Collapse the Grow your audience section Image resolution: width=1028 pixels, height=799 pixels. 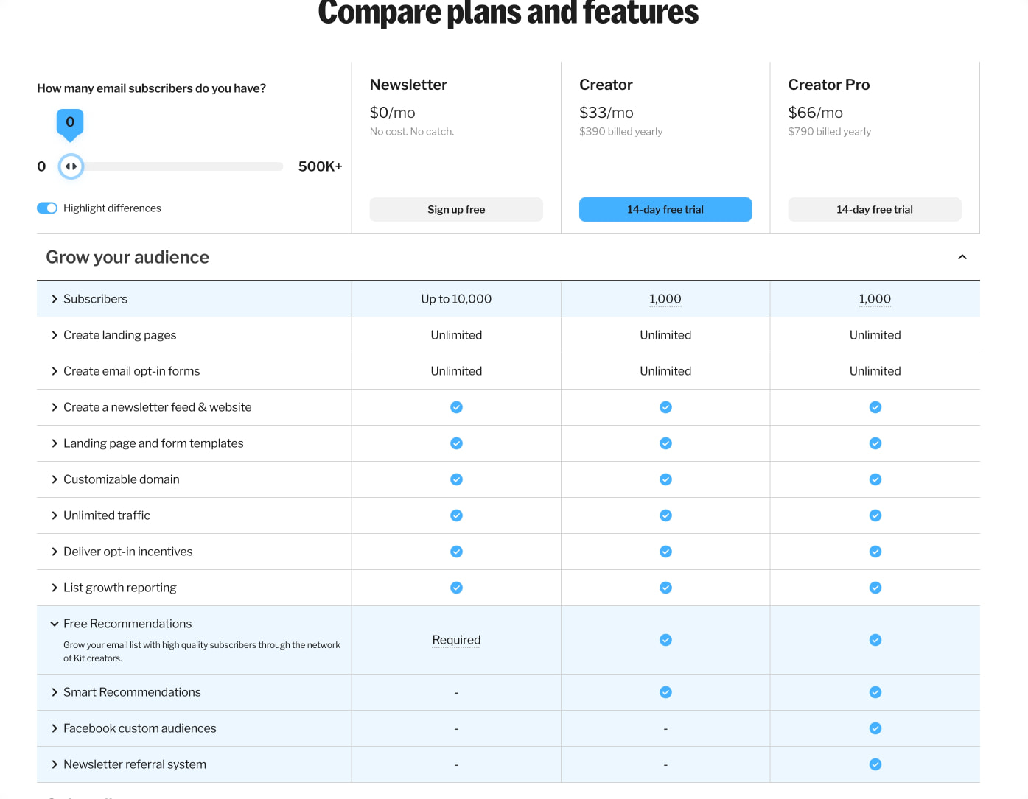point(962,257)
